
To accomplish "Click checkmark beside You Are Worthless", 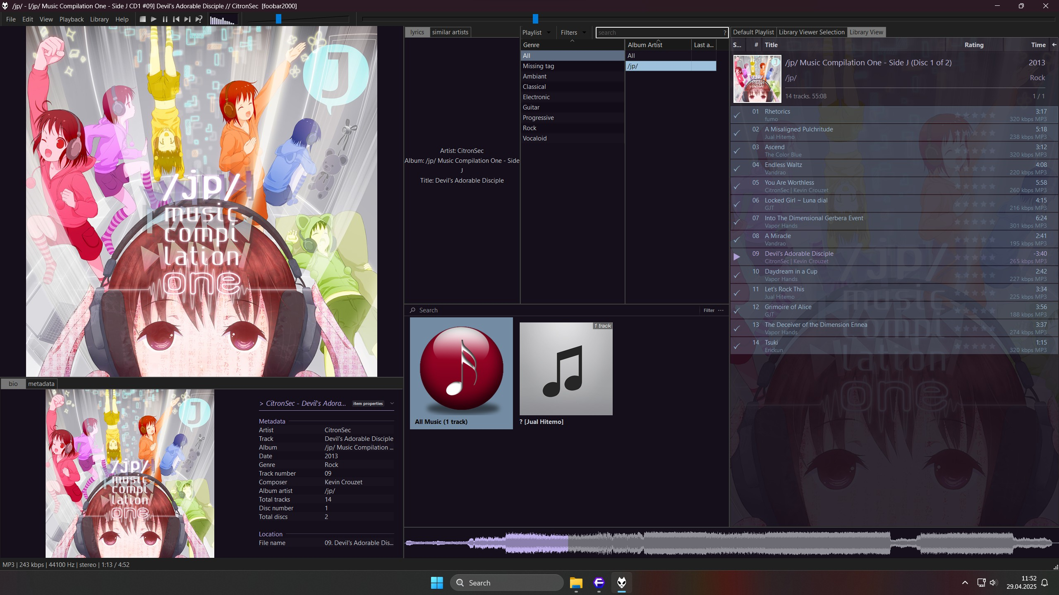I will pos(737,186).
